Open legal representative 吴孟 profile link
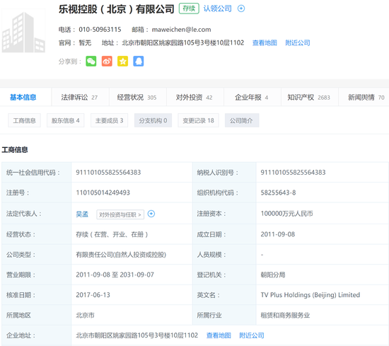This screenshot has height=346, width=389. [x=82, y=214]
